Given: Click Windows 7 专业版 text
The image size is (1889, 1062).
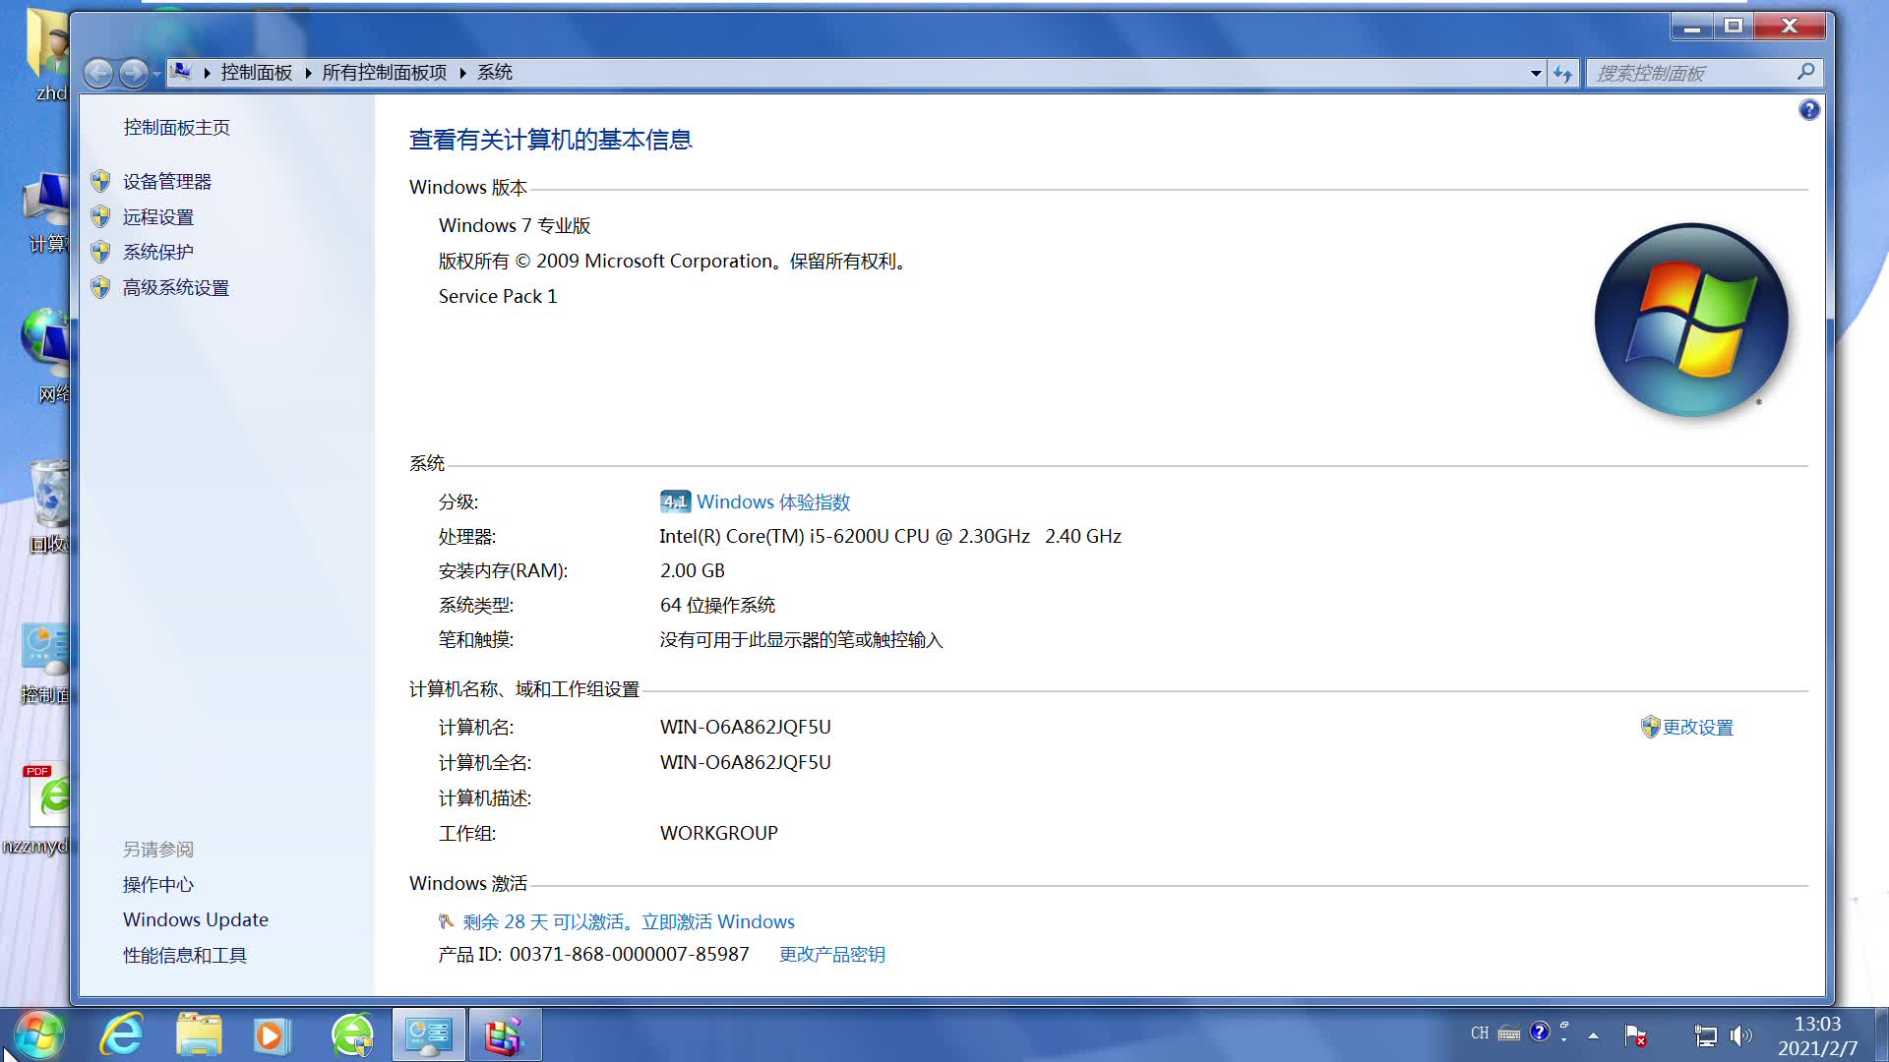Looking at the screenshot, I should coord(515,226).
